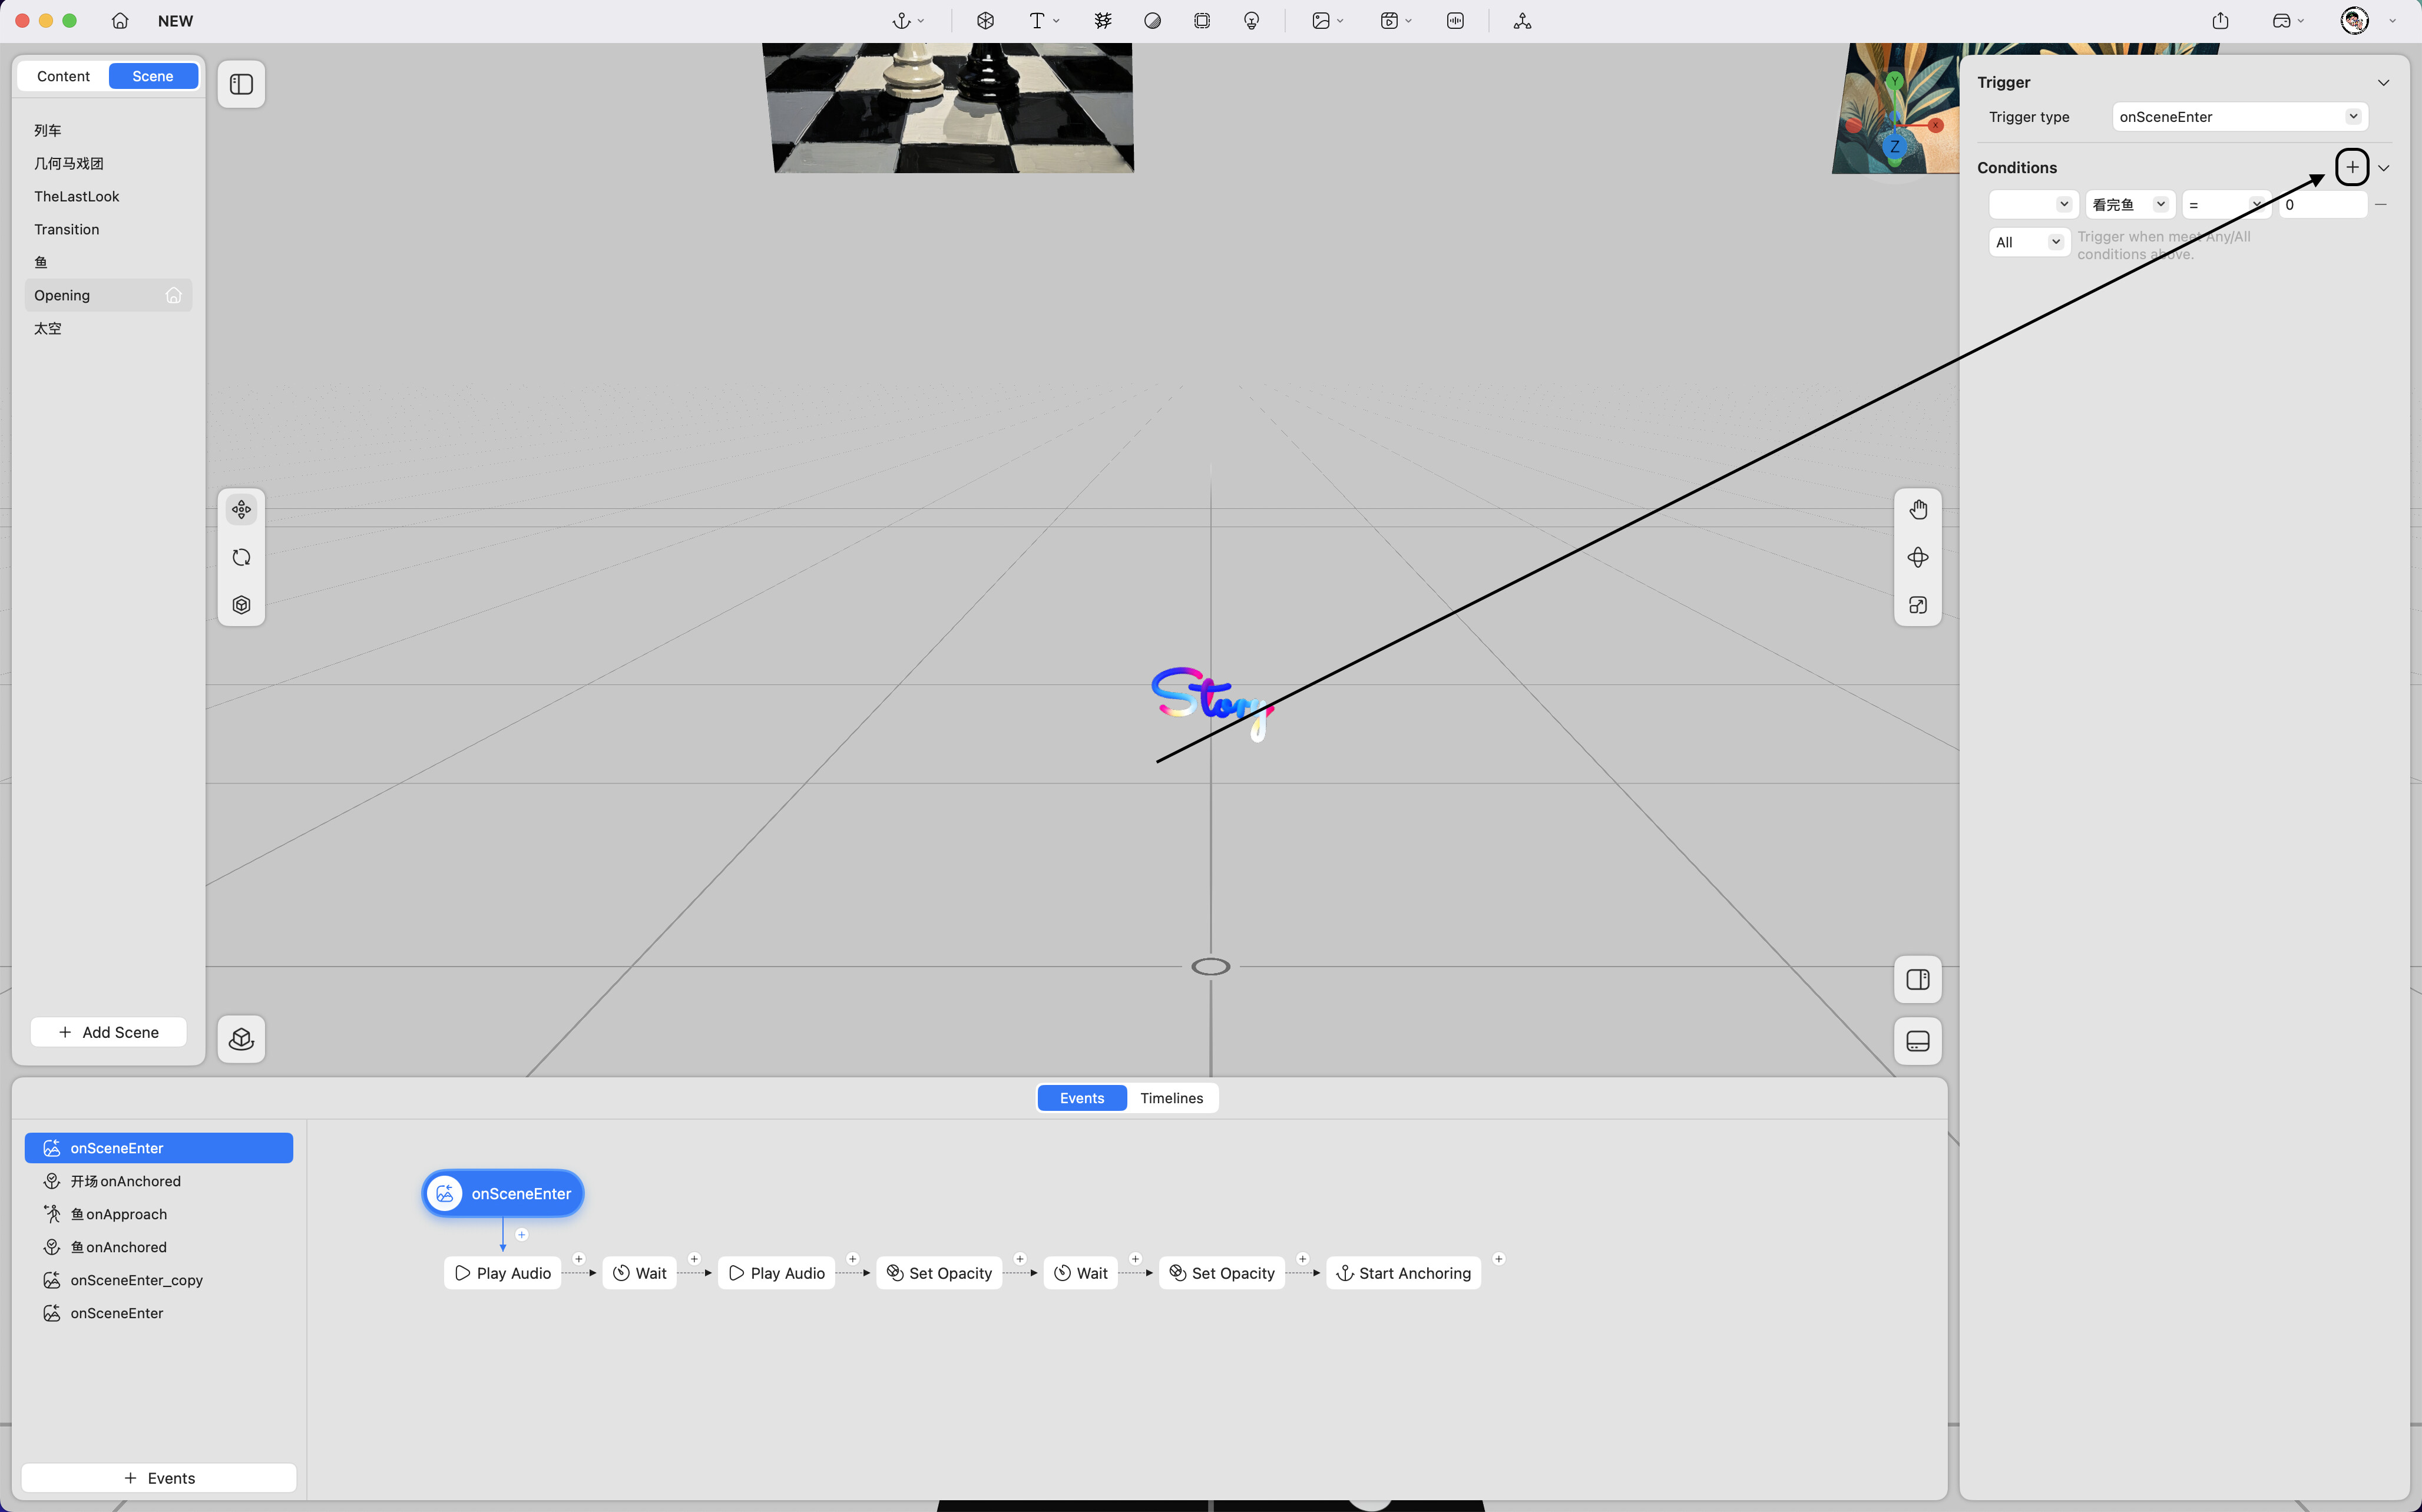Switch to the Content tab
This screenshot has height=1512, width=2422.
pos(63,76)
